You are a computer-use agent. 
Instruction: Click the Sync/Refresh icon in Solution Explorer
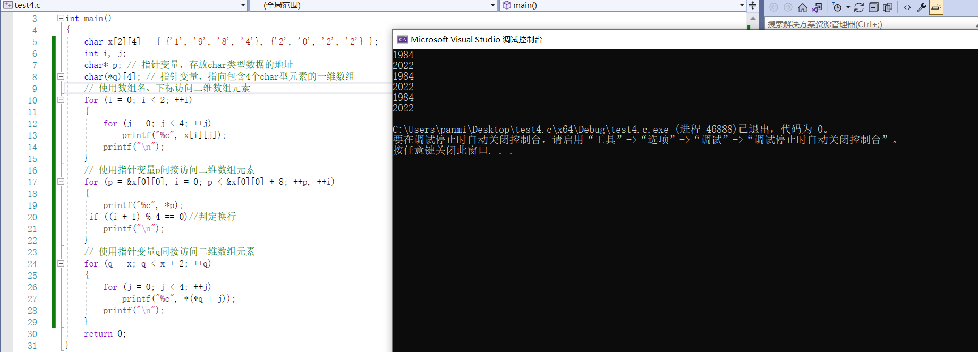(859, 7)
